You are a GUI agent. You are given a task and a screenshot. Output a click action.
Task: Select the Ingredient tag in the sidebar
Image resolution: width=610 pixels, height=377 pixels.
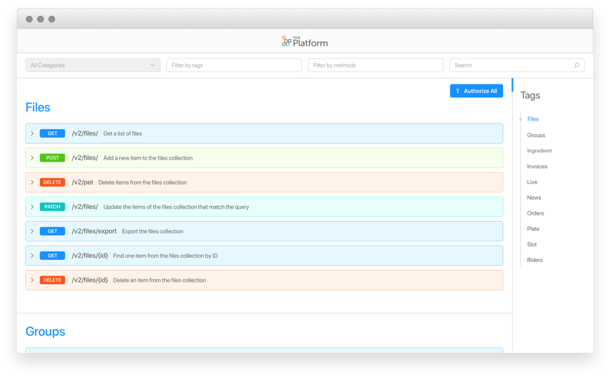click(539, 150)
